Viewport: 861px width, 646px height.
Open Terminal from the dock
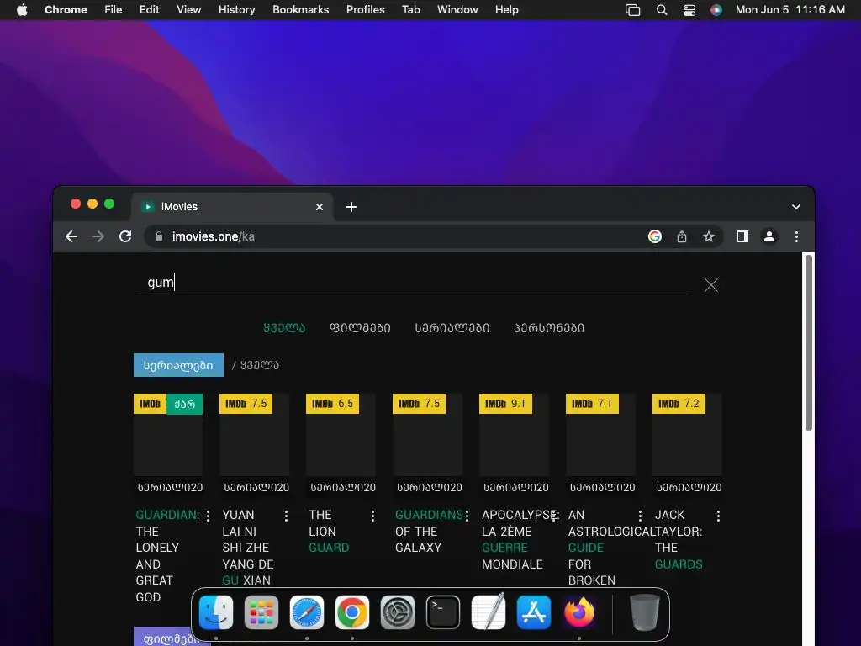tap(442, 612)
